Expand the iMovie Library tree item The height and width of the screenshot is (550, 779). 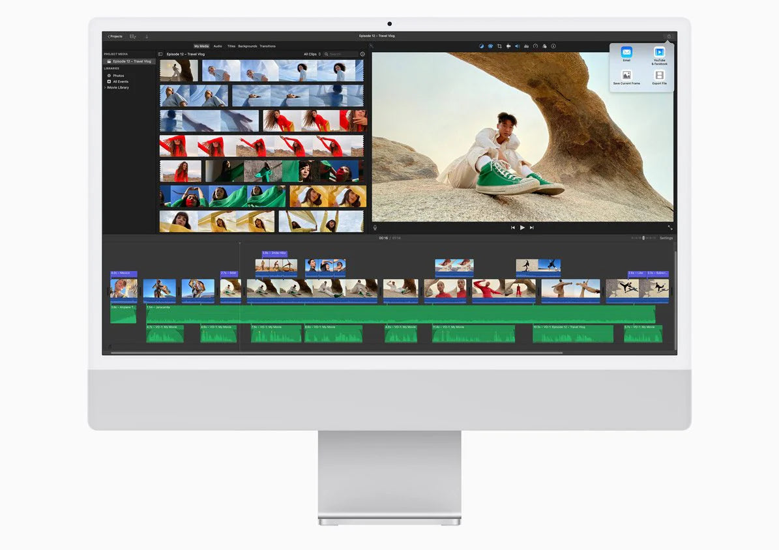coord(105,87)
